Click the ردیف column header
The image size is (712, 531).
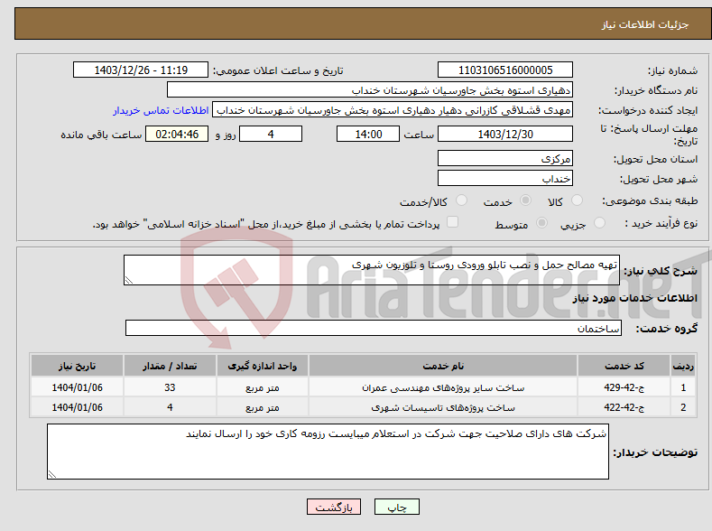(683, 366)
